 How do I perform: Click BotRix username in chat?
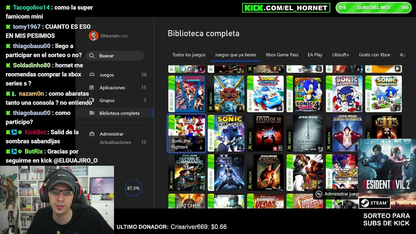click(x=34, y=151)
